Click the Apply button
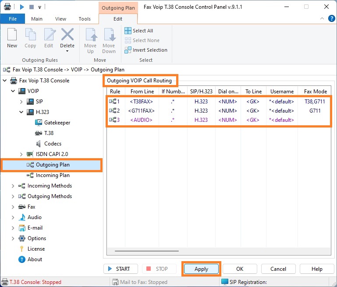Viewport: 337px width, 287px height. [x=202, y=269]
